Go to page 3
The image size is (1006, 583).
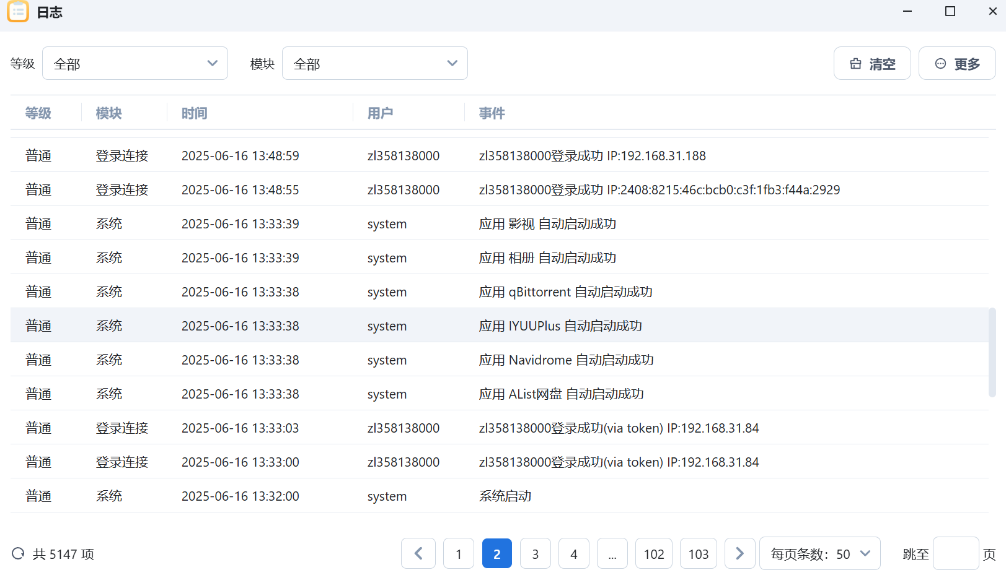pyautogui.click(x=536, y=553)
